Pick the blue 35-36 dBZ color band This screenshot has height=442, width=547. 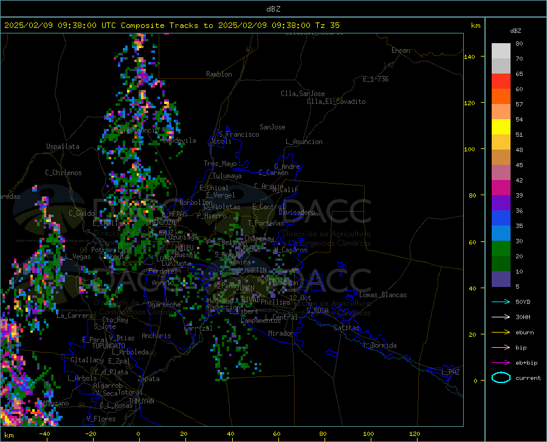[x=501, y=218]
